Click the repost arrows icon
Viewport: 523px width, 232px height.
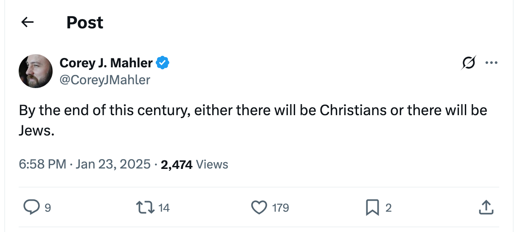click(144, 207)
